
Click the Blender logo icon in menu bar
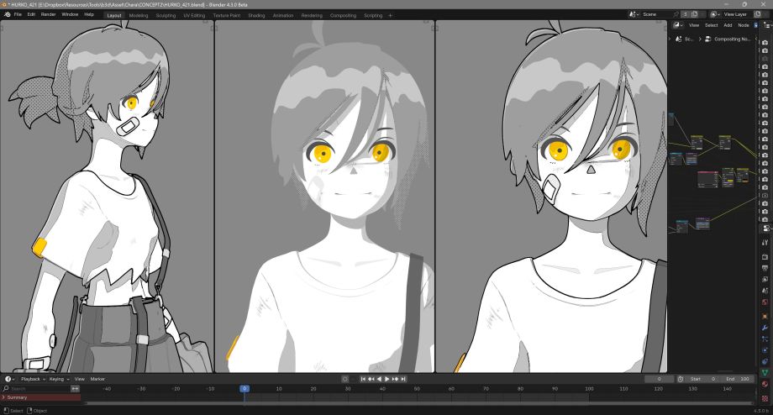(7, 14)
